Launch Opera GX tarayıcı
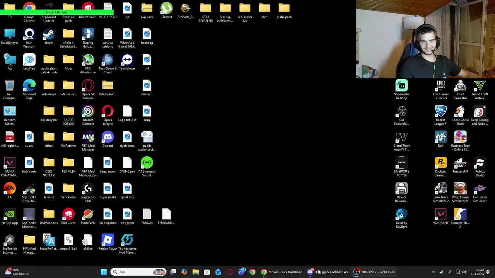This screenshot has width=495, height=278. pyautogui.click(x=88, y=90)
